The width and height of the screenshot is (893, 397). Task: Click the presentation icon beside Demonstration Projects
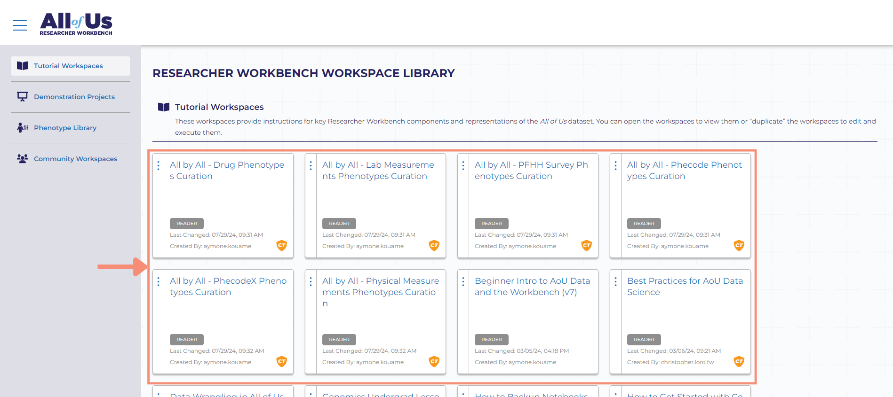tap(23, 97)
